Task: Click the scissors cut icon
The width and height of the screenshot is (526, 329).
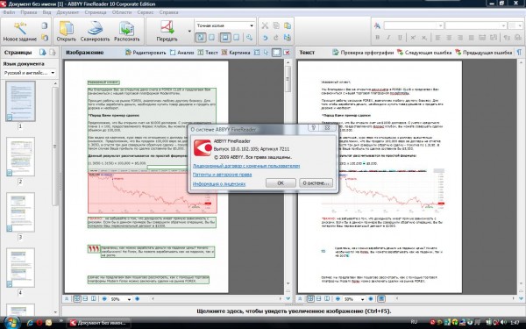Action: pos(265,25)
